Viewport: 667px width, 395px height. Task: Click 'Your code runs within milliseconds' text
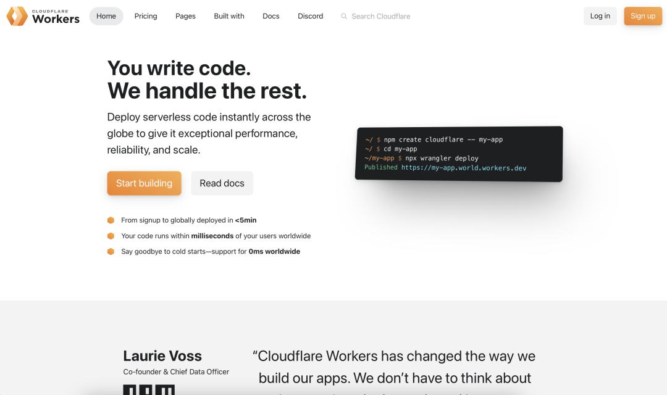coord(216,236)
